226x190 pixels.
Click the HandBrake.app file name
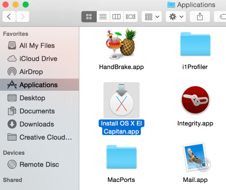pos(121,67)
